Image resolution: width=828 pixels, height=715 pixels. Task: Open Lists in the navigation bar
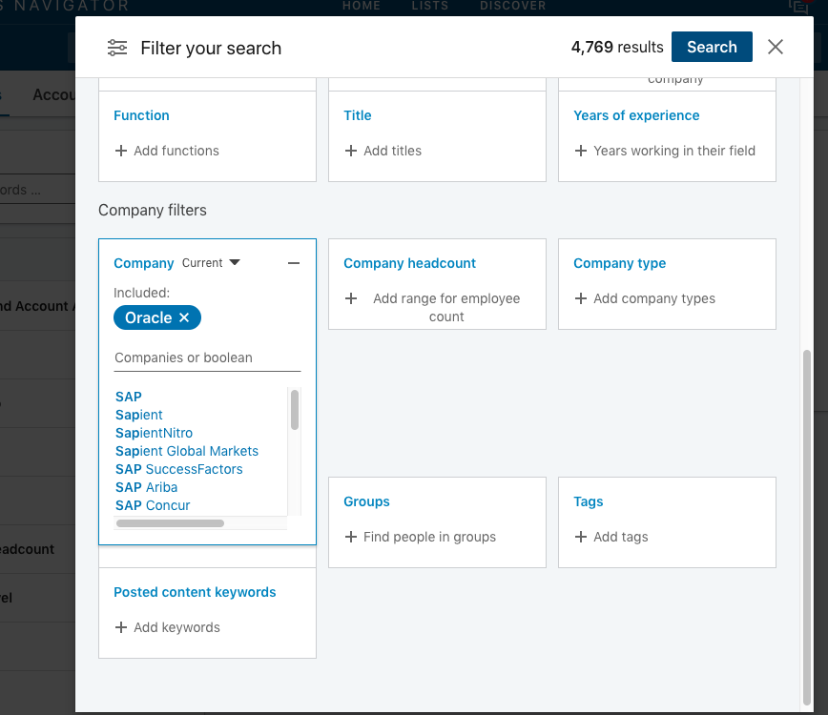[x=430, y=6]
